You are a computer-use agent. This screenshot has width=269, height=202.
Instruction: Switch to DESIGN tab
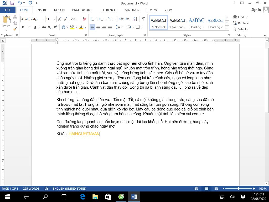59,10
